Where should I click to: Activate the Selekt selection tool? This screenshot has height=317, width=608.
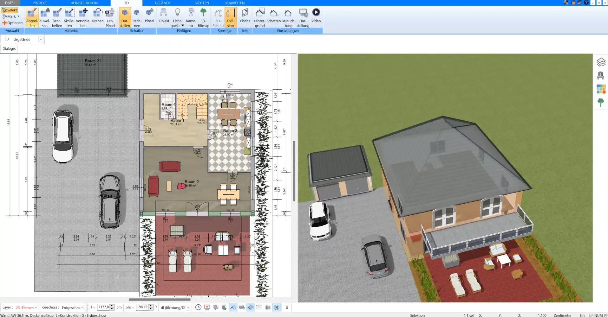10,10
